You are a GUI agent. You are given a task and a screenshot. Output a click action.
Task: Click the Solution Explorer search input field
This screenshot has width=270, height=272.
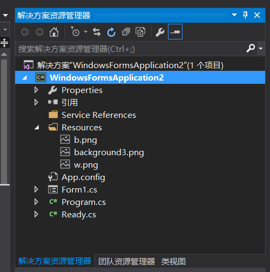pyautogui.click(x=131, y=49)
